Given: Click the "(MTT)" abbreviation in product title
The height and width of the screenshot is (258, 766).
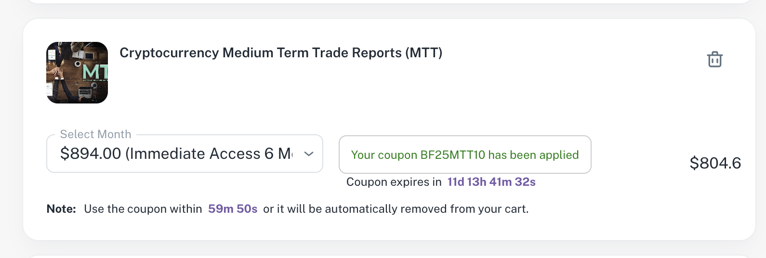Looking at the screenshot, I should [x=423, y=53].
